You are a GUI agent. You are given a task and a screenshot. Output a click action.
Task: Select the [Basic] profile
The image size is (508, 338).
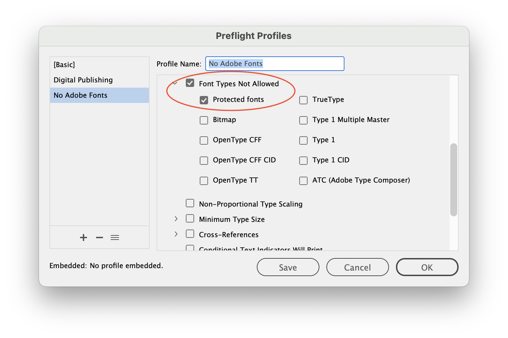[x=100, y=65]
